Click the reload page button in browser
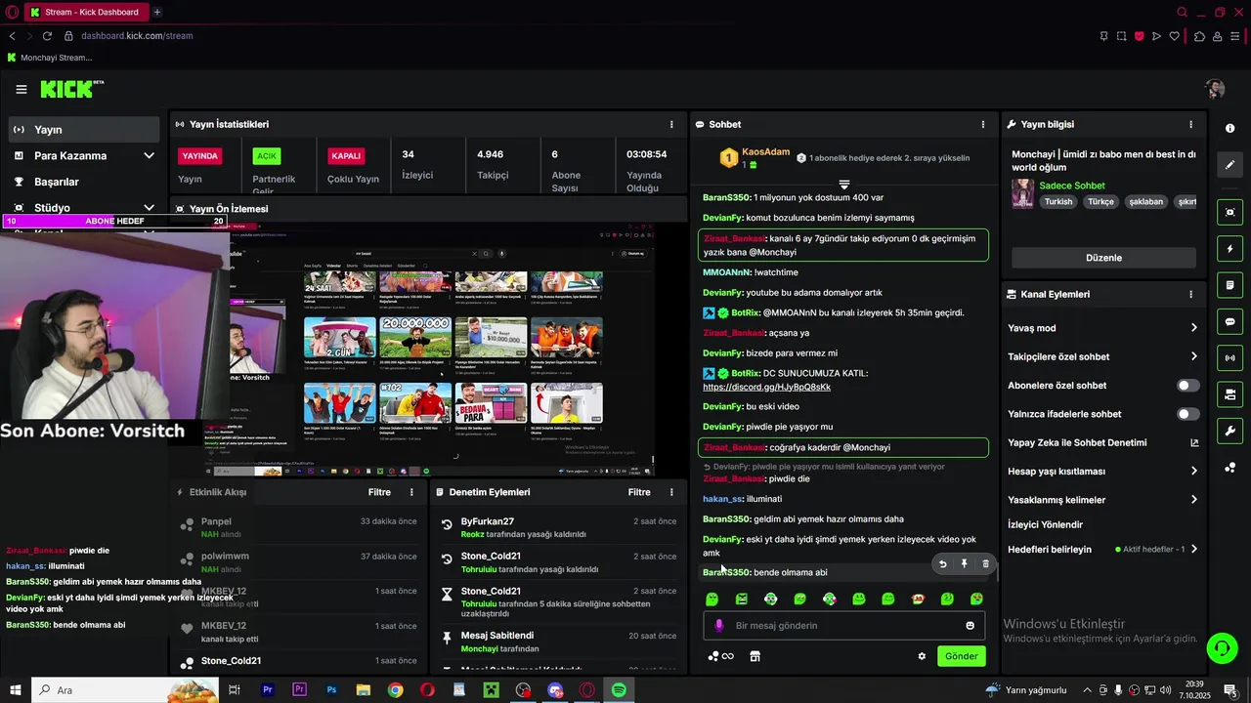1251x703 pixels. point(46,36)
